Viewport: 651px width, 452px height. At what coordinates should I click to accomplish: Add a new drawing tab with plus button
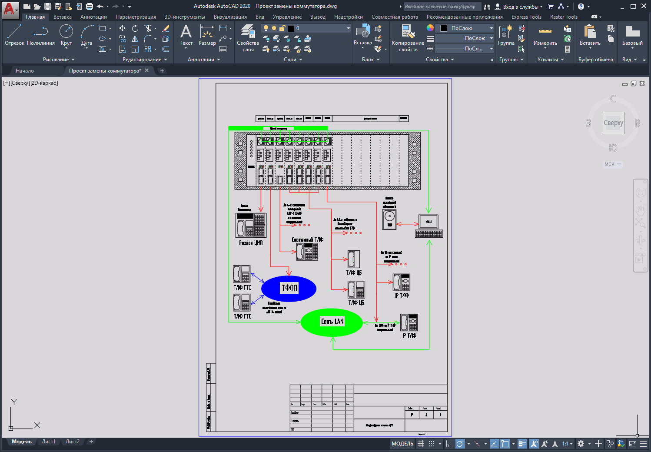click(162, 71)
